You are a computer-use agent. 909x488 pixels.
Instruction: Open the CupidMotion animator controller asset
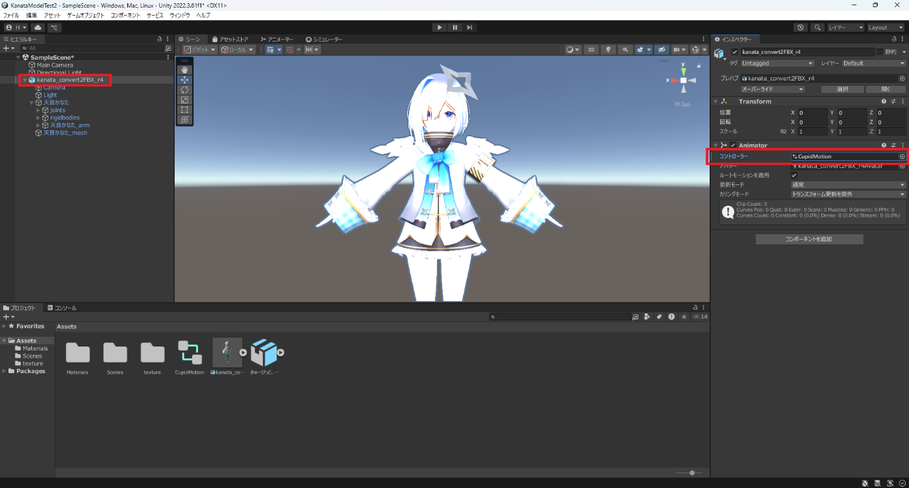tap(190, 357)
